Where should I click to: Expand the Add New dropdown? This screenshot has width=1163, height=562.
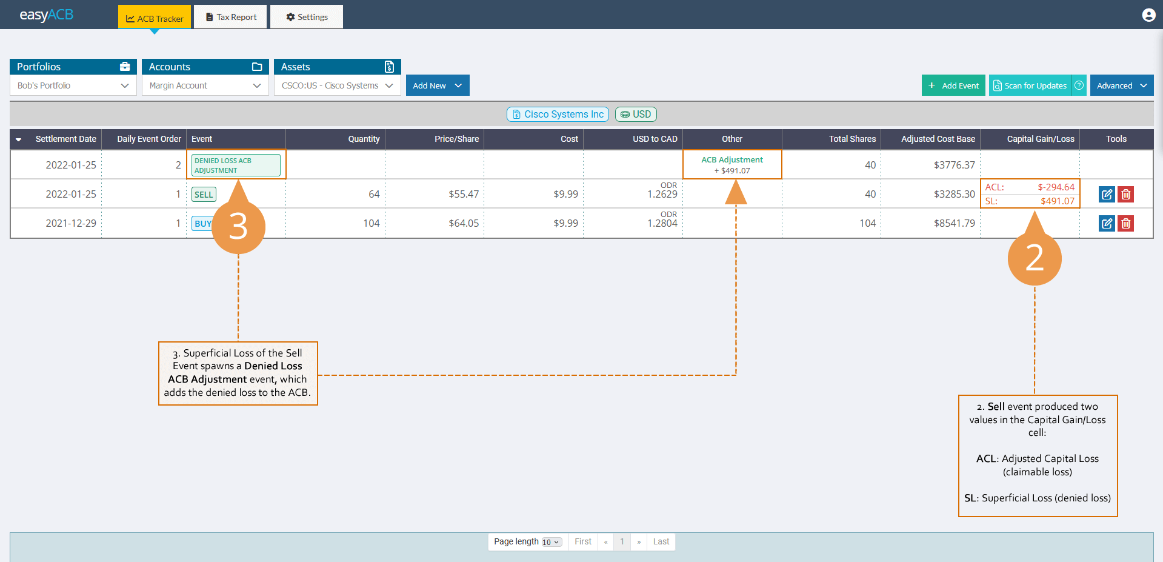tap(437, 85)
